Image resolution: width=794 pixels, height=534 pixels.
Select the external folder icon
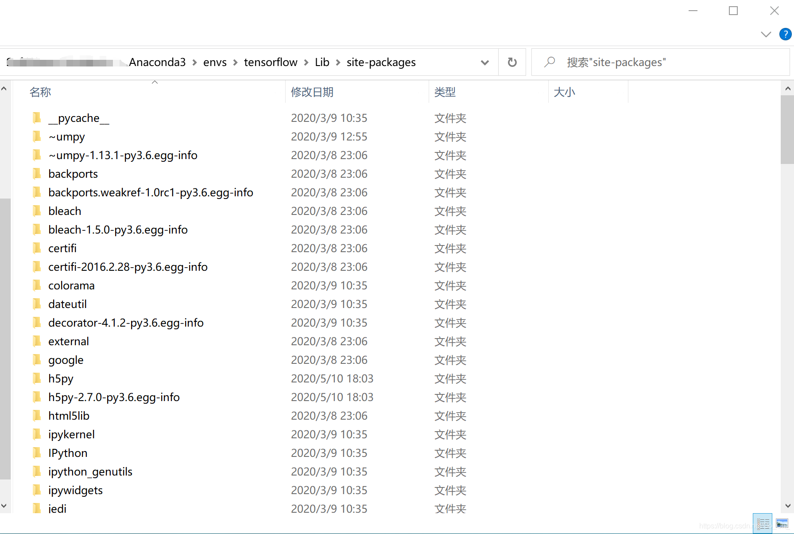pos(37,341)
